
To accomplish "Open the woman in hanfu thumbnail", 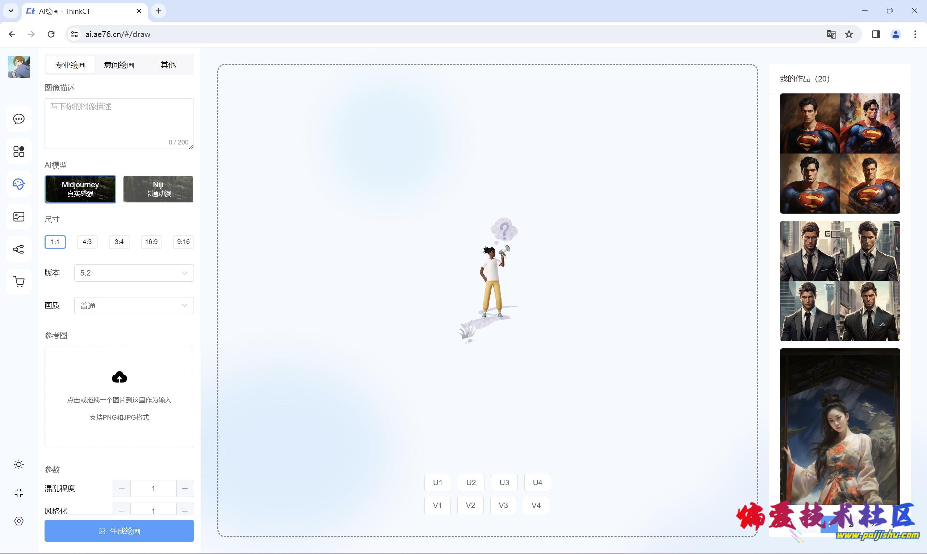I will pos(840,427).
